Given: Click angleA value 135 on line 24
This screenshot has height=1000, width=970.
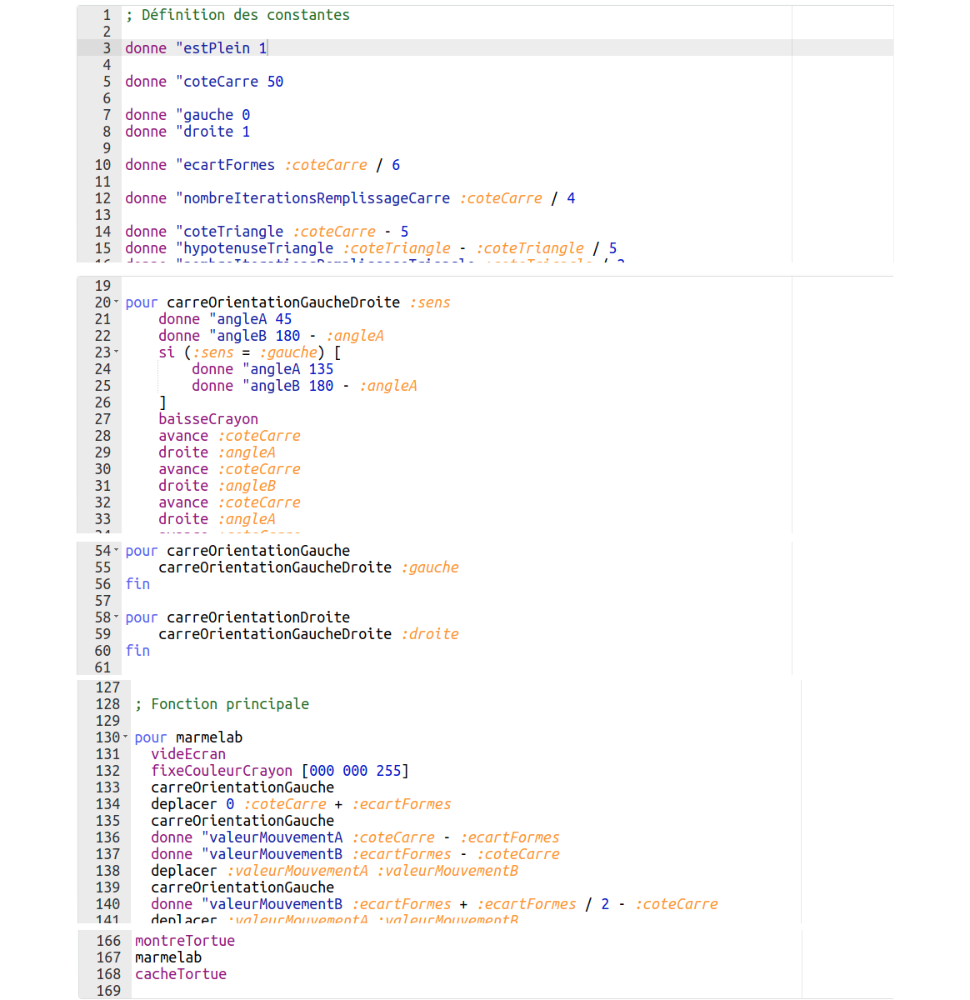Looking at the screenshot, I should [321, 369].
